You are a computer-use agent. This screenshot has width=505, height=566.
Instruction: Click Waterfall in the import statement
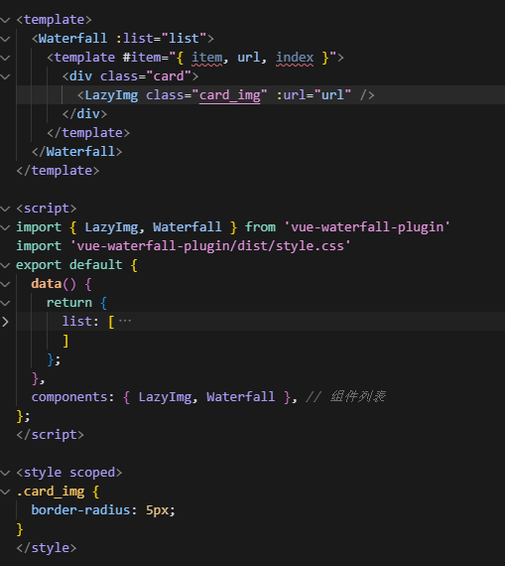[187, 227]
